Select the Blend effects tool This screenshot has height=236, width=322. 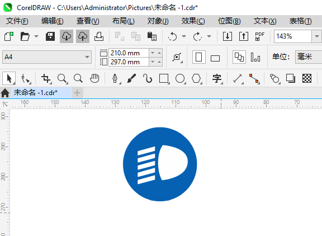click(274, 78)
